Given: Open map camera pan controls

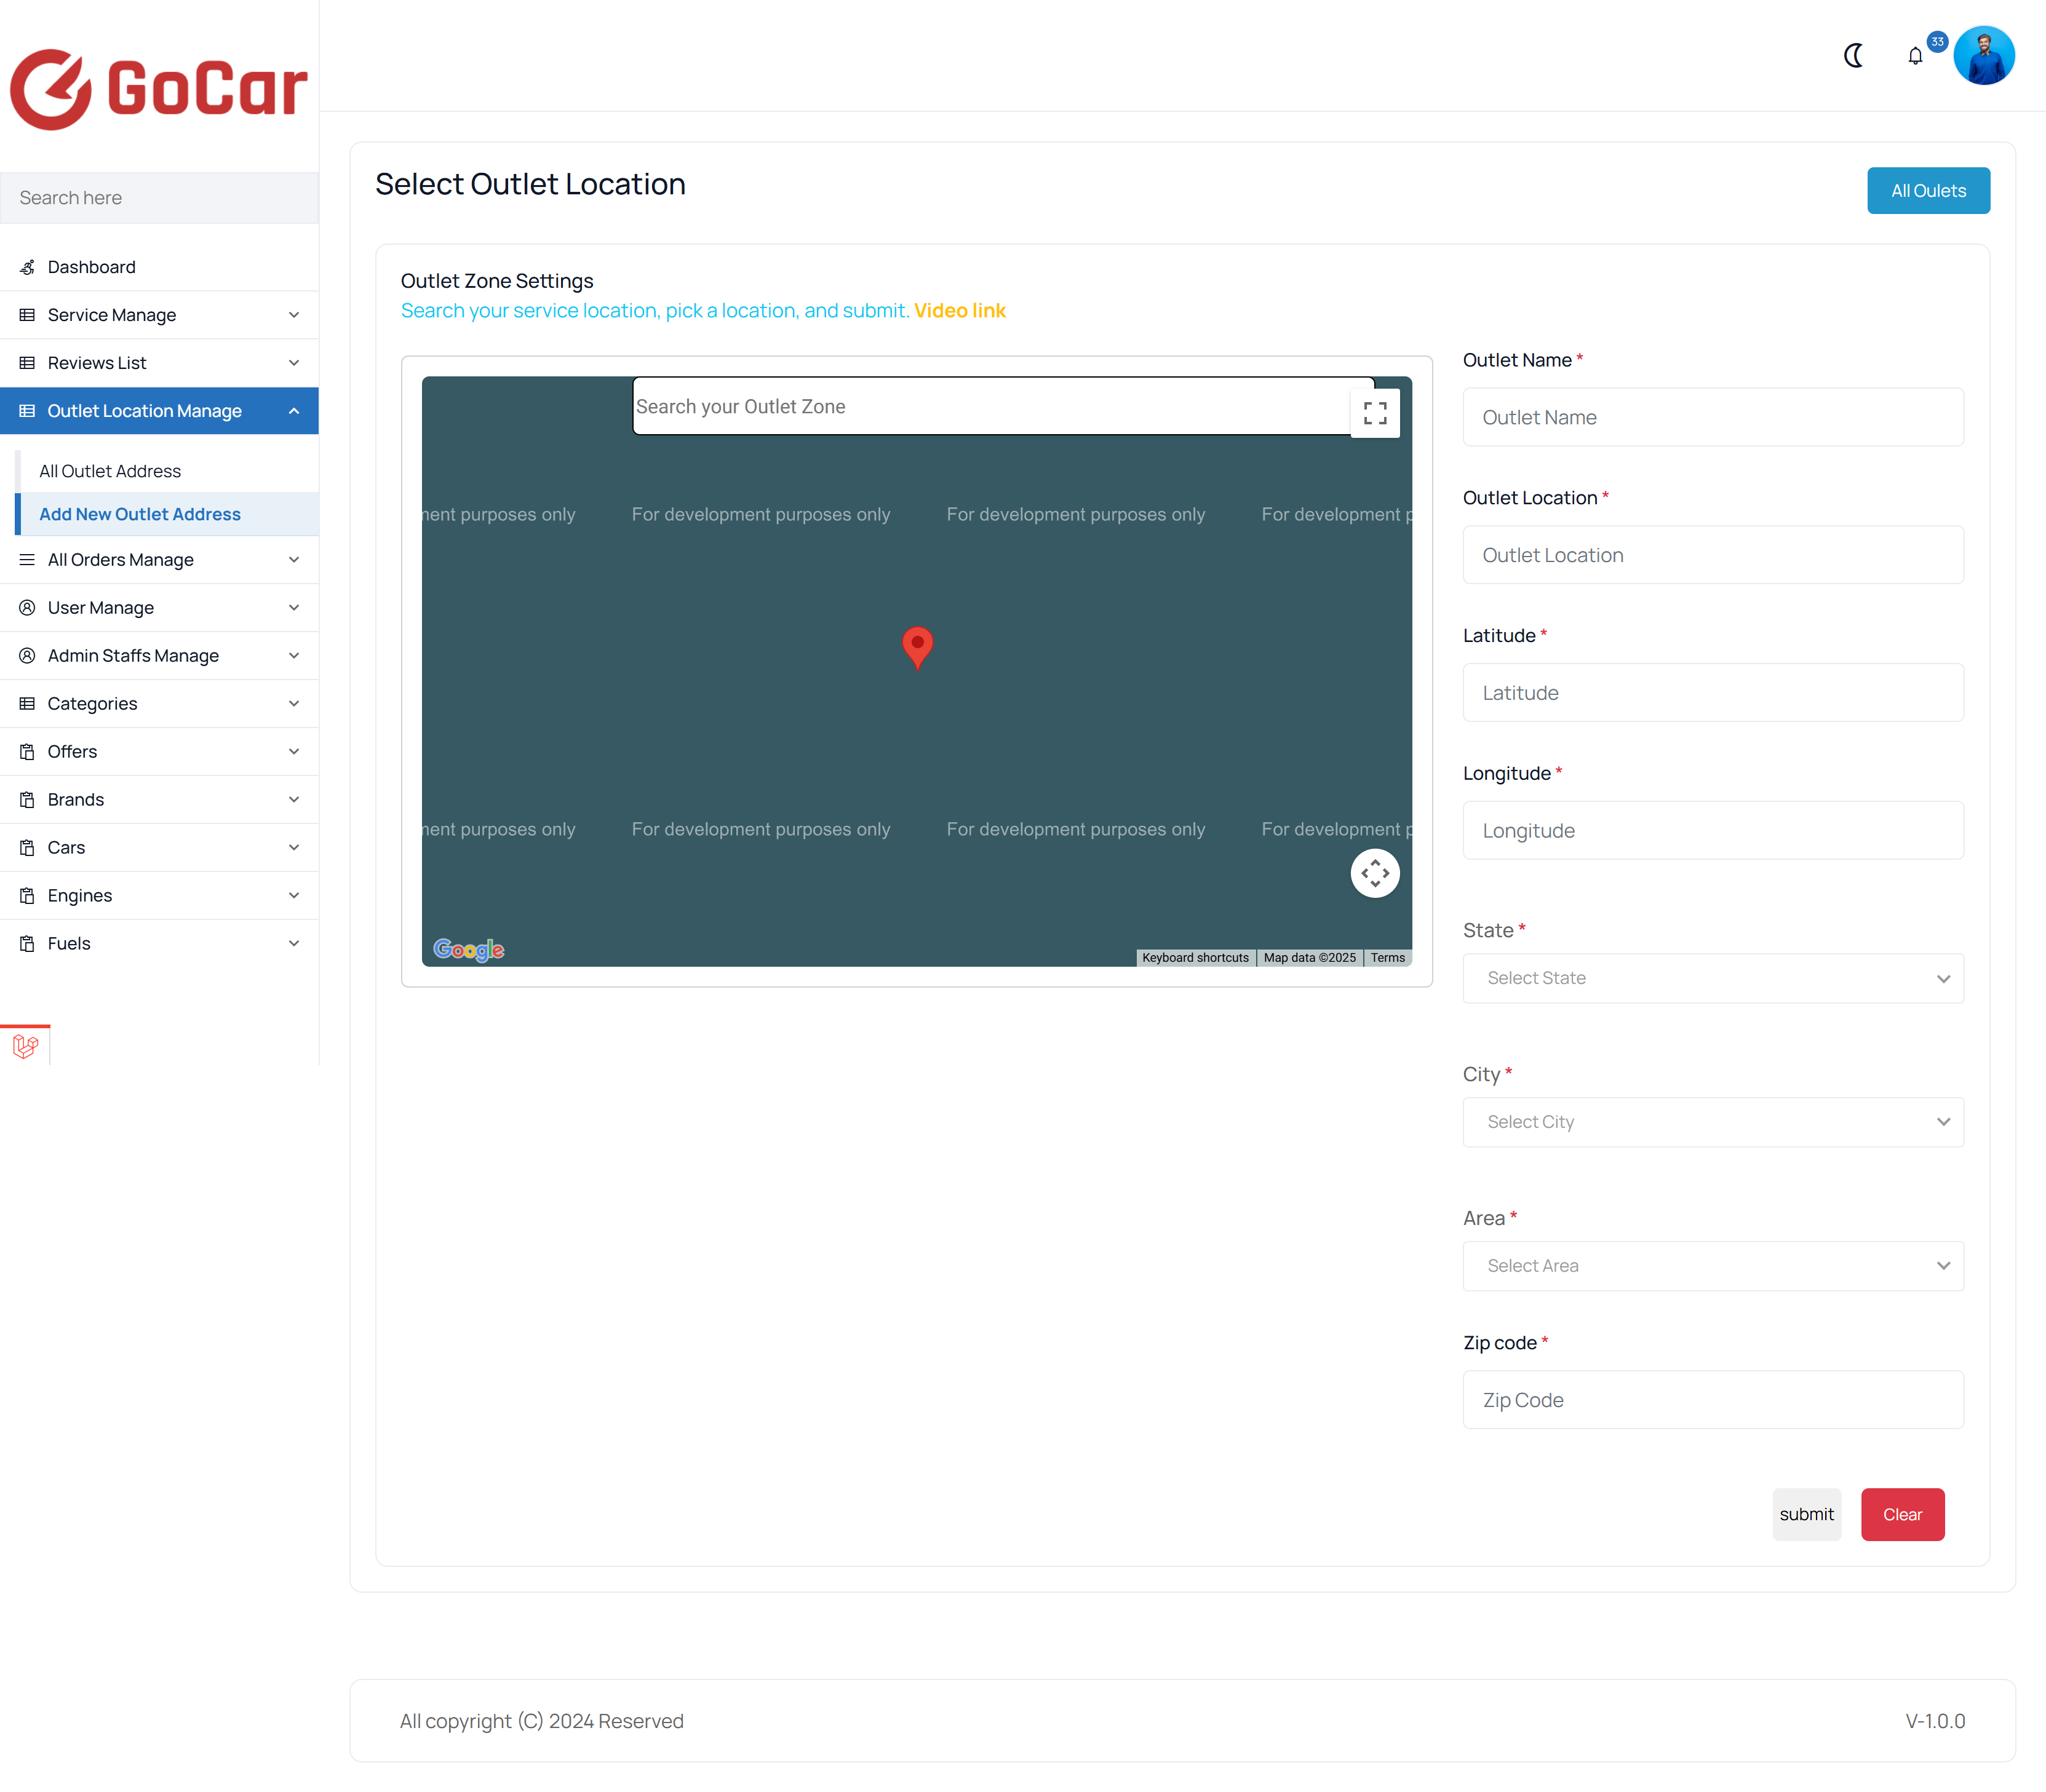Looking at the screenshot, I should tap(1375, 873).
